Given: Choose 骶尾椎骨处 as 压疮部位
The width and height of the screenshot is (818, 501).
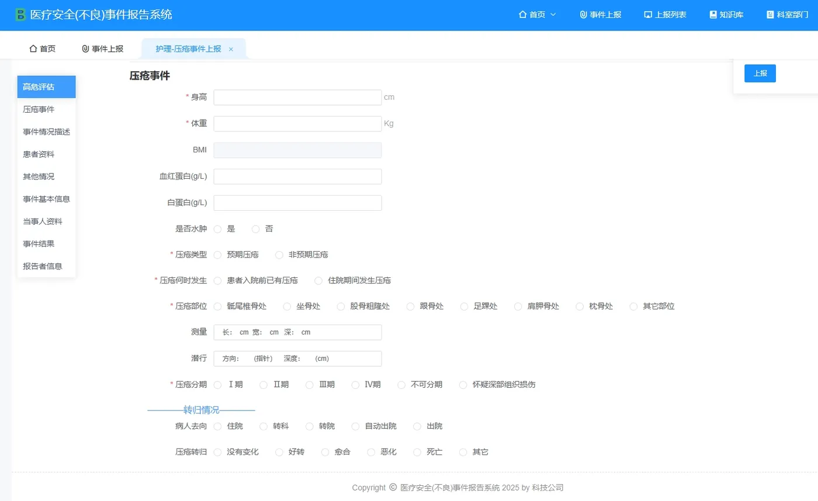Looking at the screenshot, I should (x=217, y=307).
